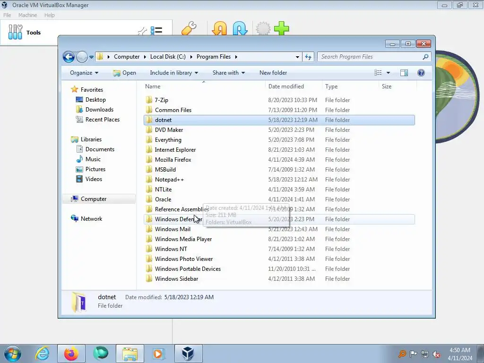Image resolution: width=484 pixels, height=363 pixels.
Task: Open the recent locations dropdown arrow
Action: (x=91, y=57)
